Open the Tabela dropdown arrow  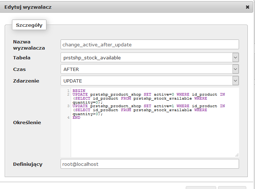click(x=235, y=57)
